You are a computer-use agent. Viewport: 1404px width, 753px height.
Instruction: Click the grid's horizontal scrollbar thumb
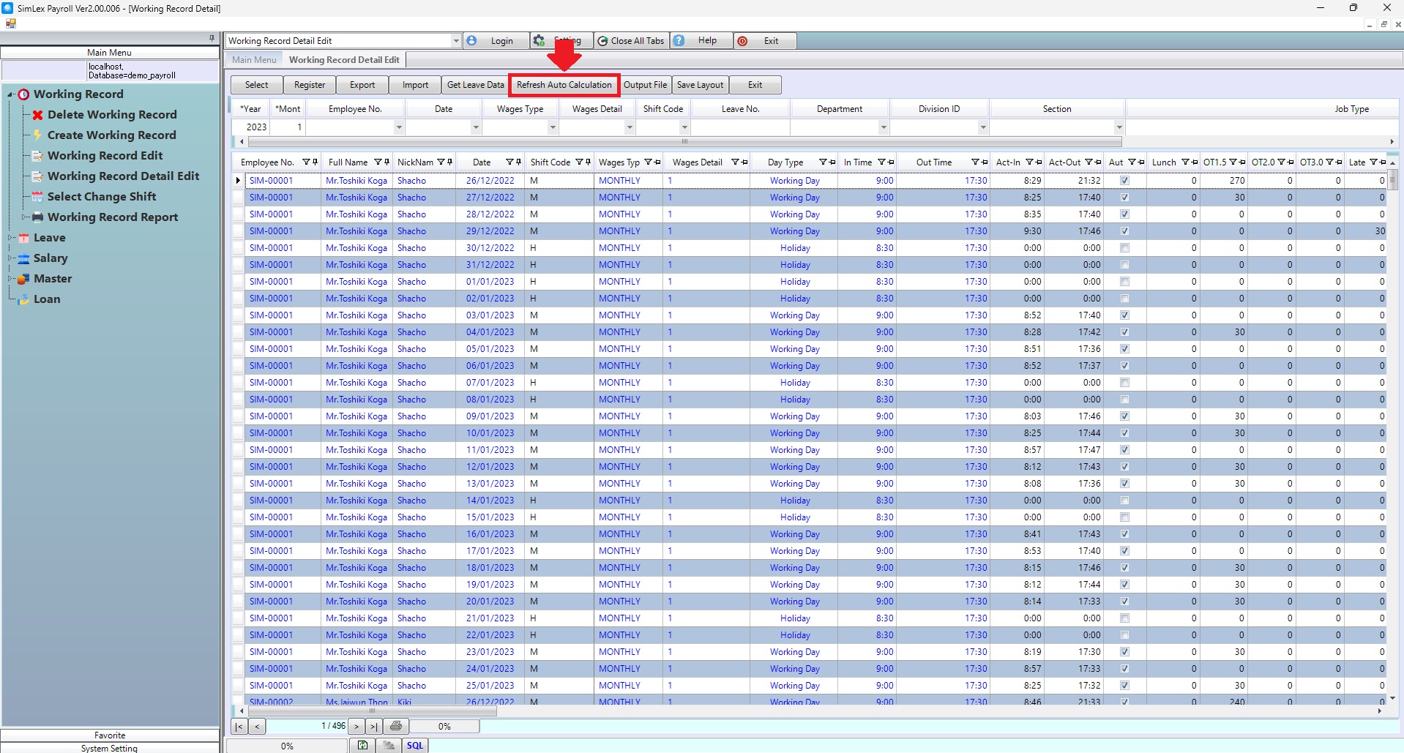click(x=372, y=711)
